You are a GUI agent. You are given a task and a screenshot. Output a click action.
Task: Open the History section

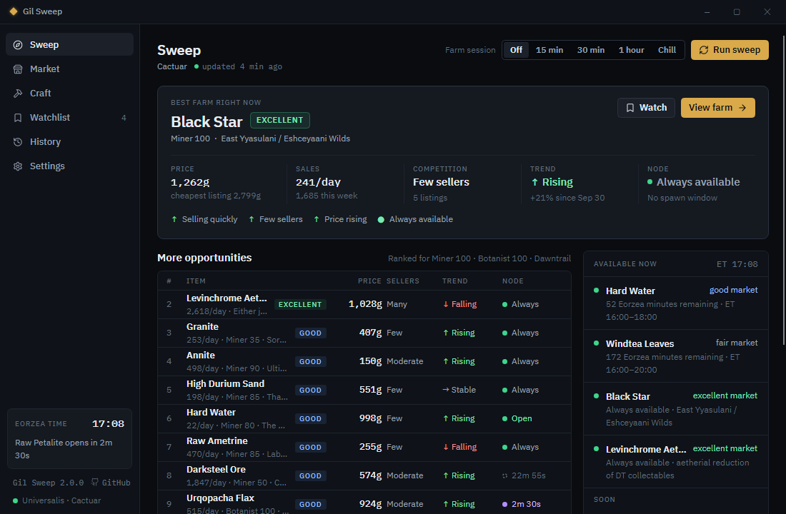coord(70,142)
